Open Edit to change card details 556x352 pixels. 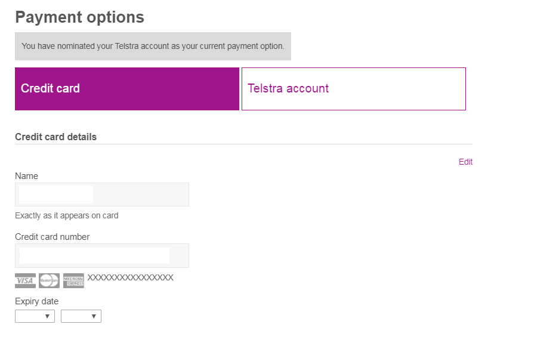[465, 162]
